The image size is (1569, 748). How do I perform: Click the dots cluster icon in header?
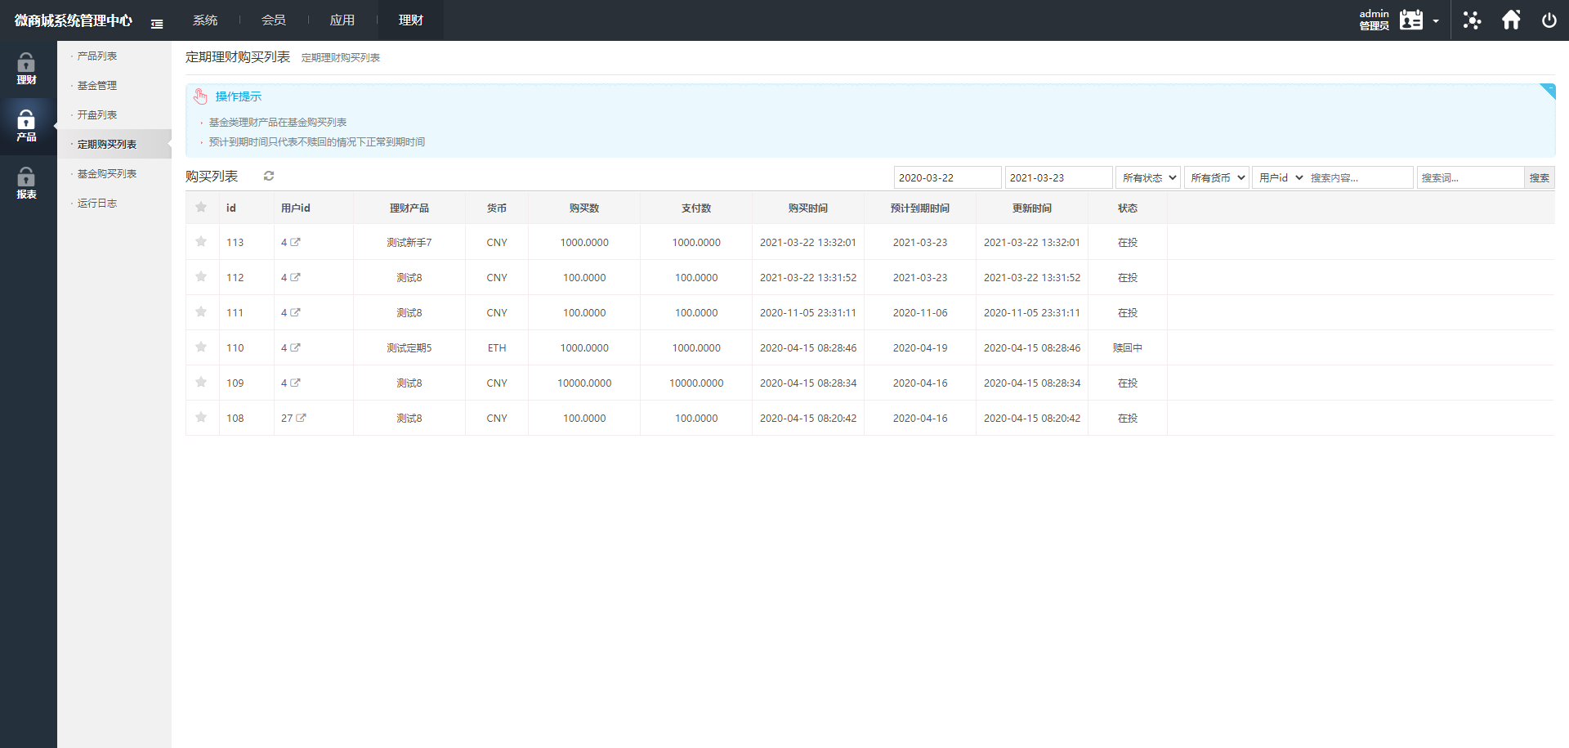pyautogui.click(x=1472, y=20)
